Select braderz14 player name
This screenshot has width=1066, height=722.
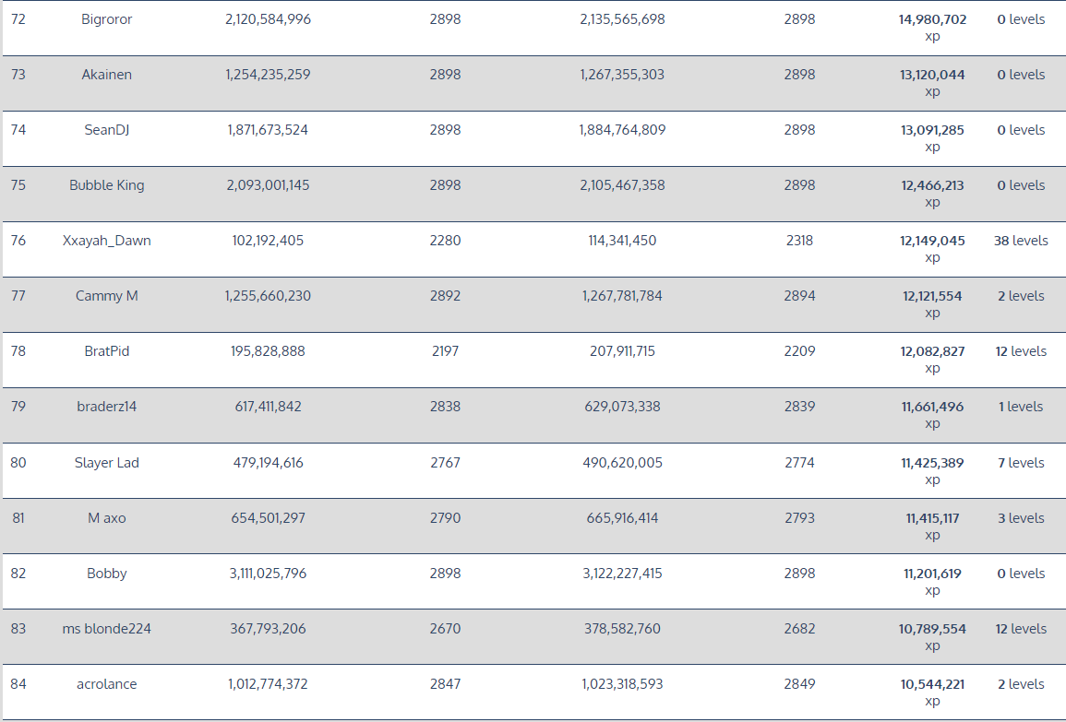107,407
